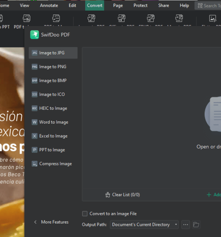The width and height of the screenshot is (221, 237).
Task: Choose HEIC to Image option
Action: point(53,108)
